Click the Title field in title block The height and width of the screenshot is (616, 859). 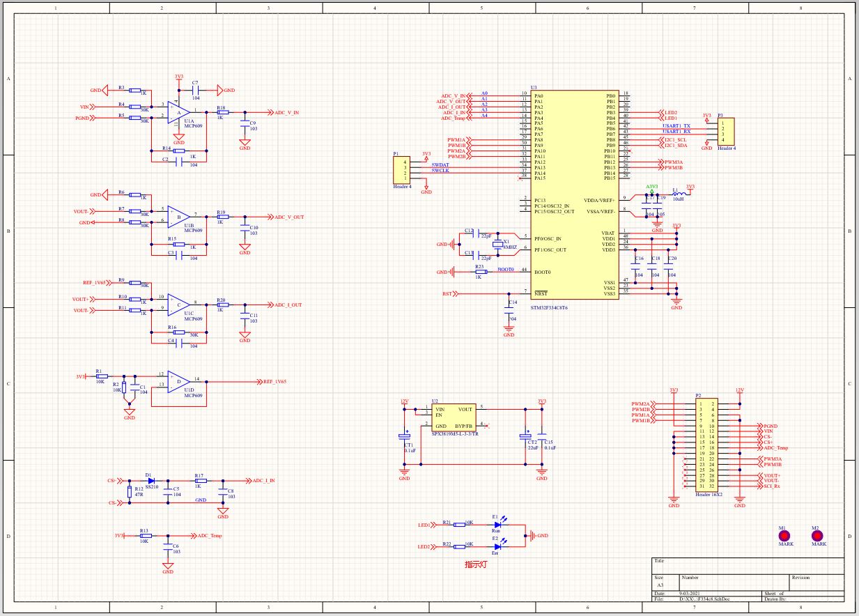pos(748,565)
